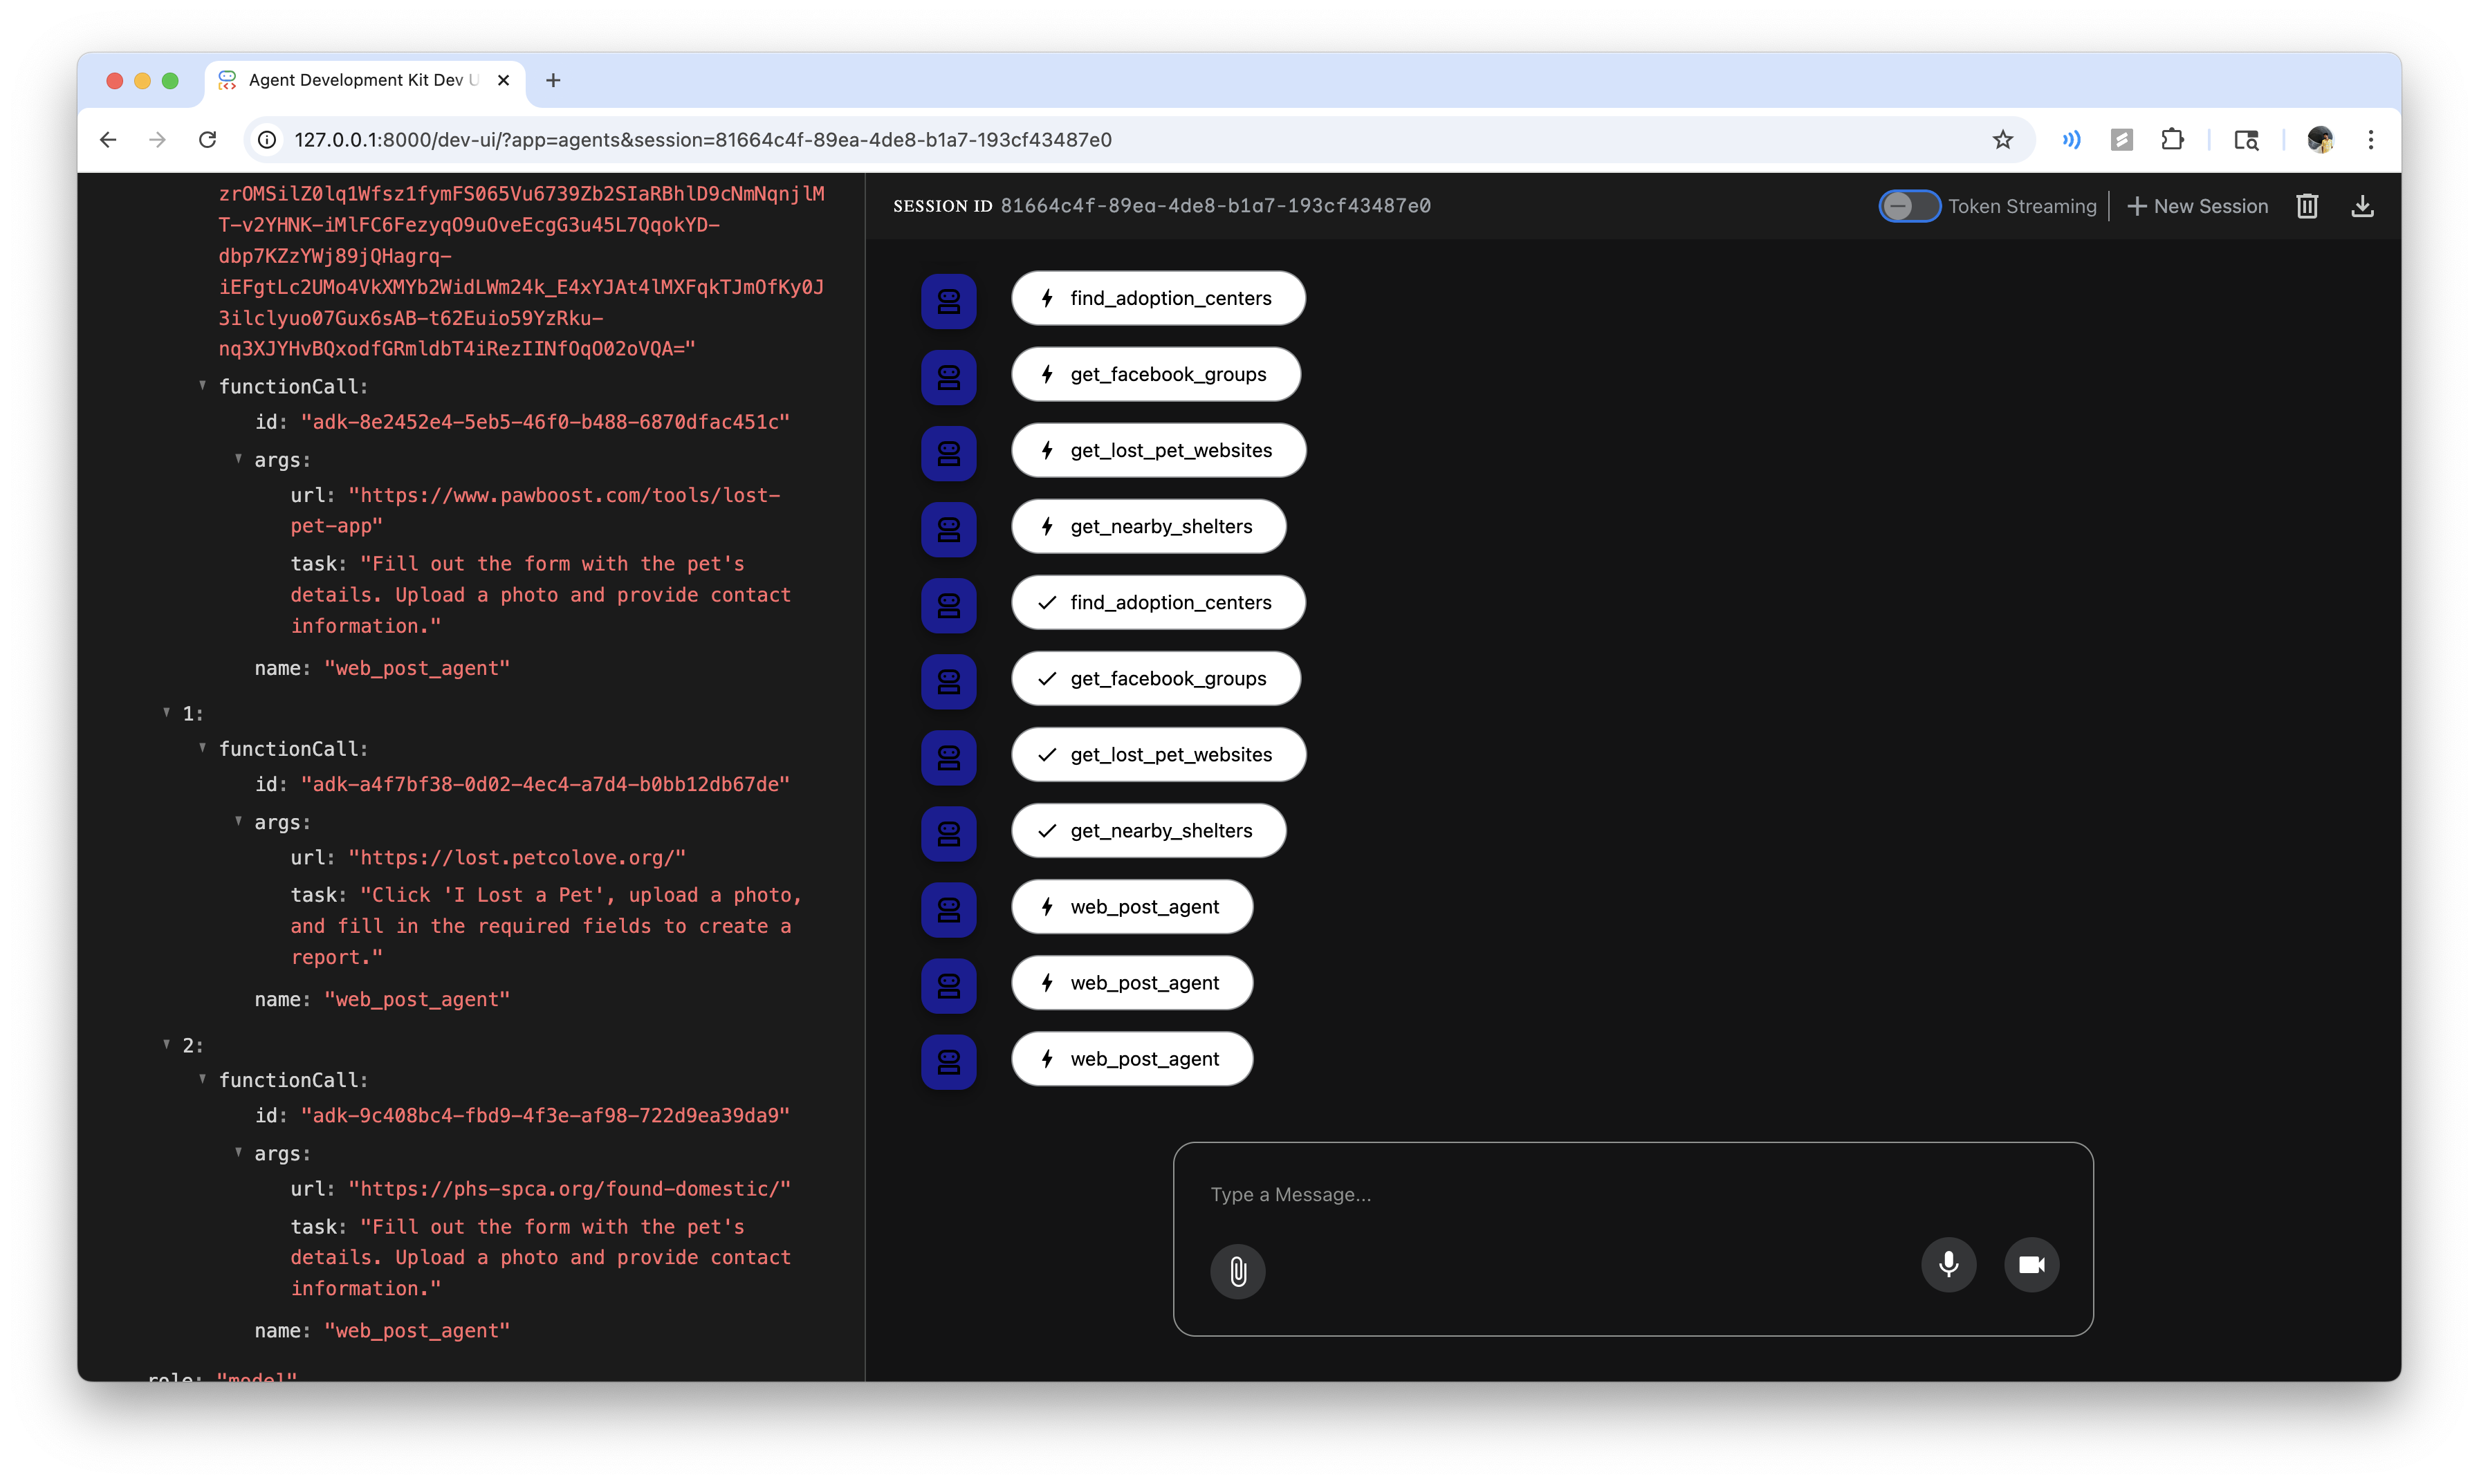The height and width of the screenshot is (1484, 2479).
Task: Click the video camera icon
Action: 2031,1265
